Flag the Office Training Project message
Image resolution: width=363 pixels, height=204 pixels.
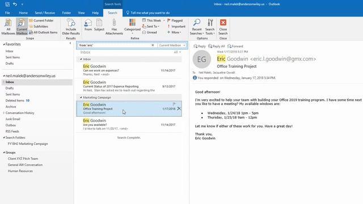click(174, 104)
